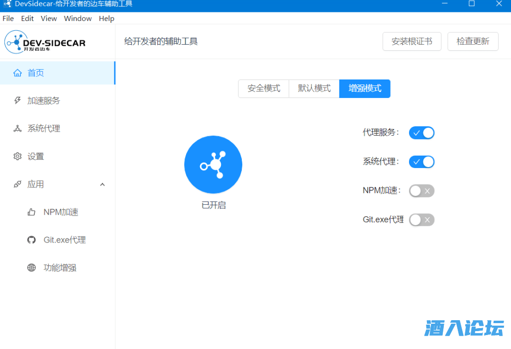Open 系统代理 via its sidebar icon
511x349 pixels.
tap(18, 128)
